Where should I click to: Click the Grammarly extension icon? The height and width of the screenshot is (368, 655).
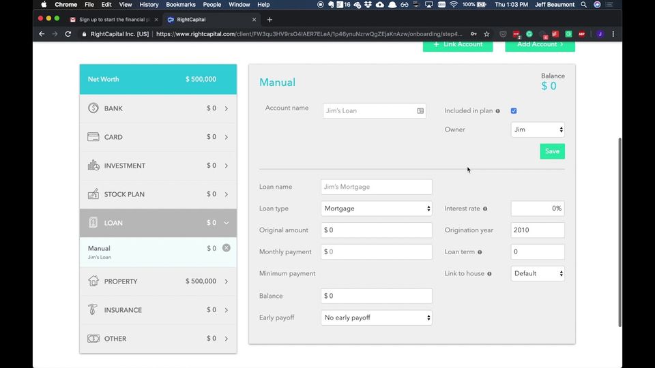point(529,34)
